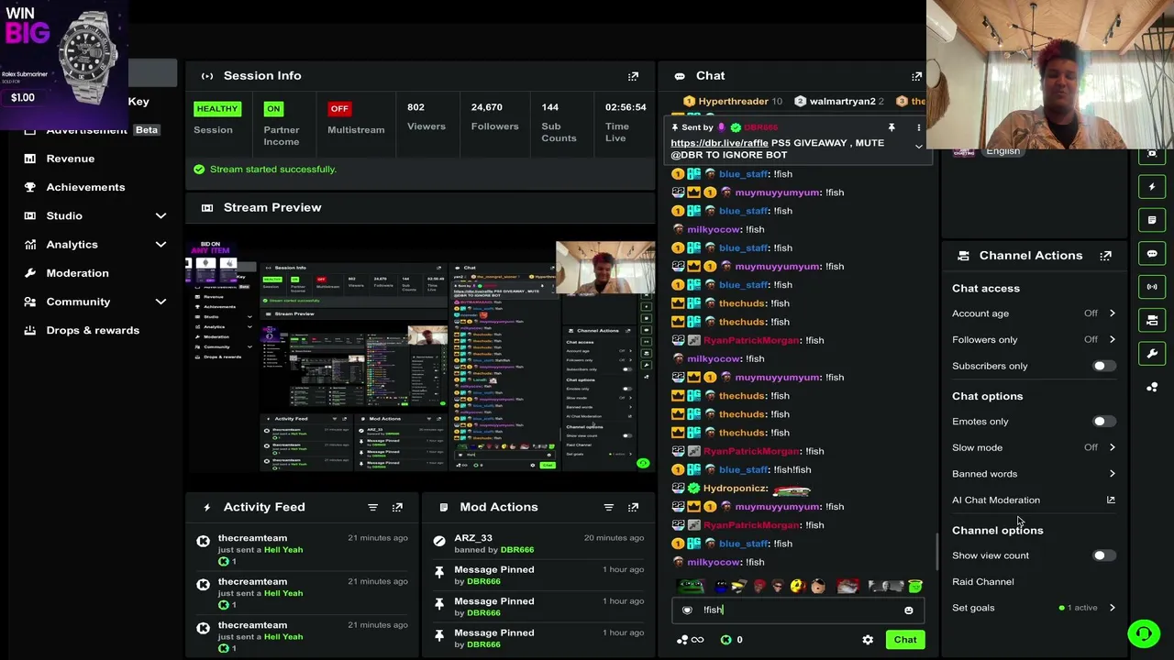
Task: Open the green support headset button
Action: [x=1144, y=633]
